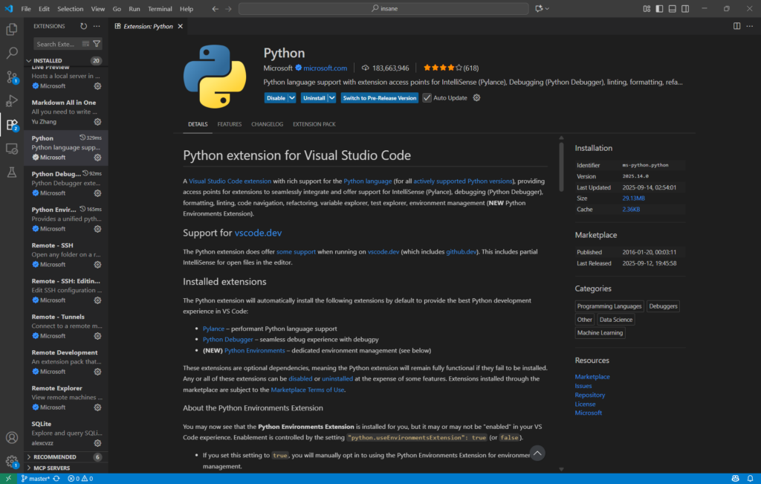The width and height of the screenshot is (761, 484).
Task: Open the Pylance link
Action: (213, 329)
